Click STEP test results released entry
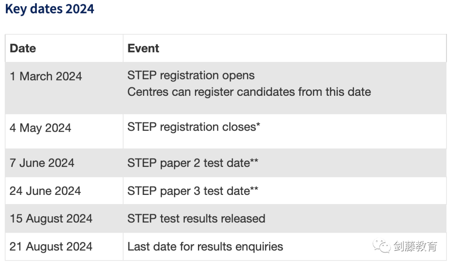This screenshot has width=452, height=266. [x=196, y=219]
